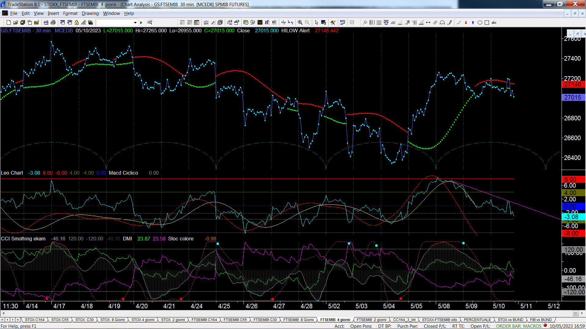586x329 pixels.
Task: Select the pointer arrow tool
Action: point(317,23)
